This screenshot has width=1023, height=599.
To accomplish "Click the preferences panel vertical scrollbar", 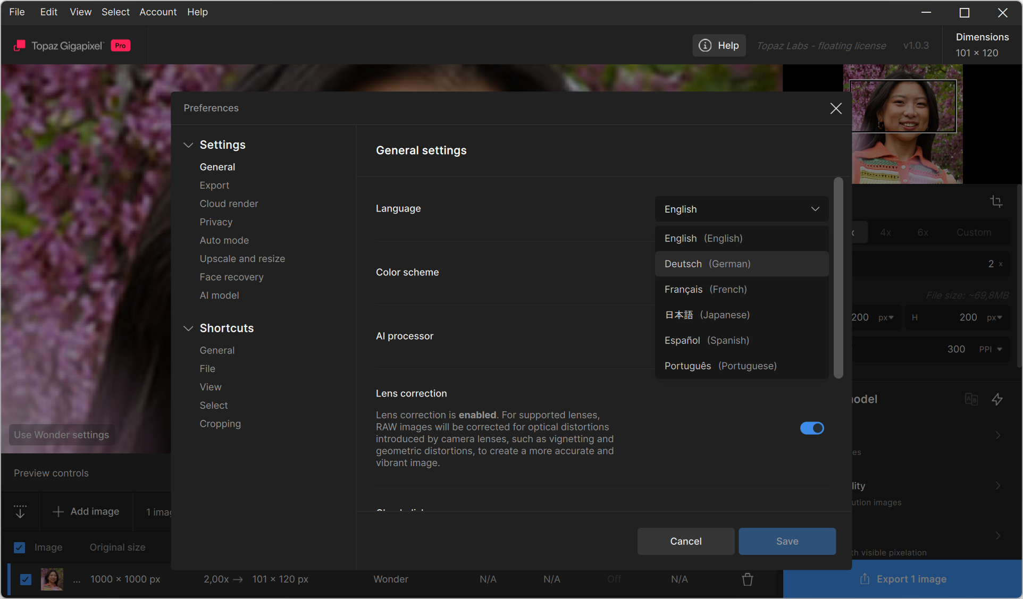I will click(838, 277).
